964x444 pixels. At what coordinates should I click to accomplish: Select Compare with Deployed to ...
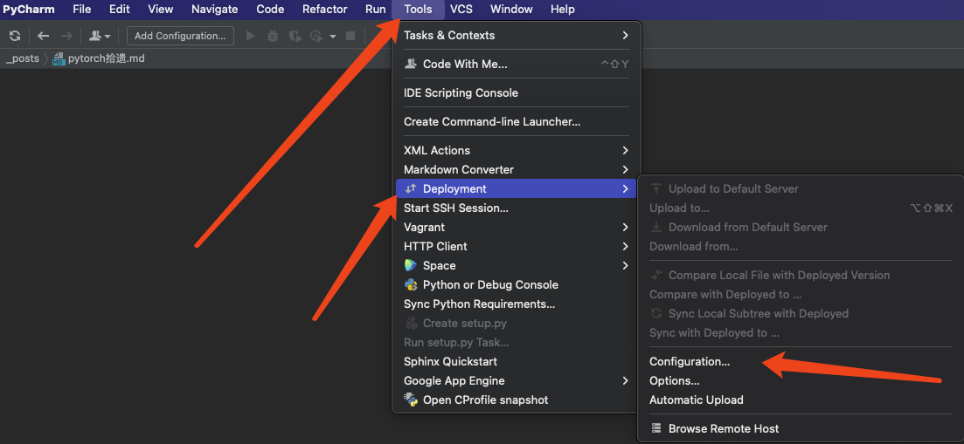point(801,294)
